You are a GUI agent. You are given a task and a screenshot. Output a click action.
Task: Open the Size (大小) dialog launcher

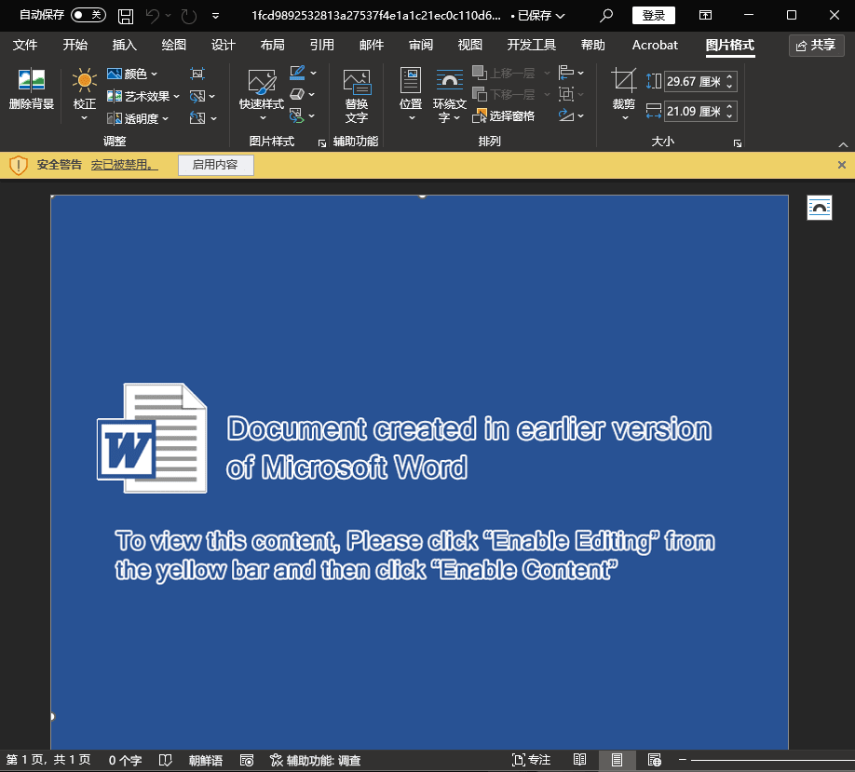click(738, 142)
